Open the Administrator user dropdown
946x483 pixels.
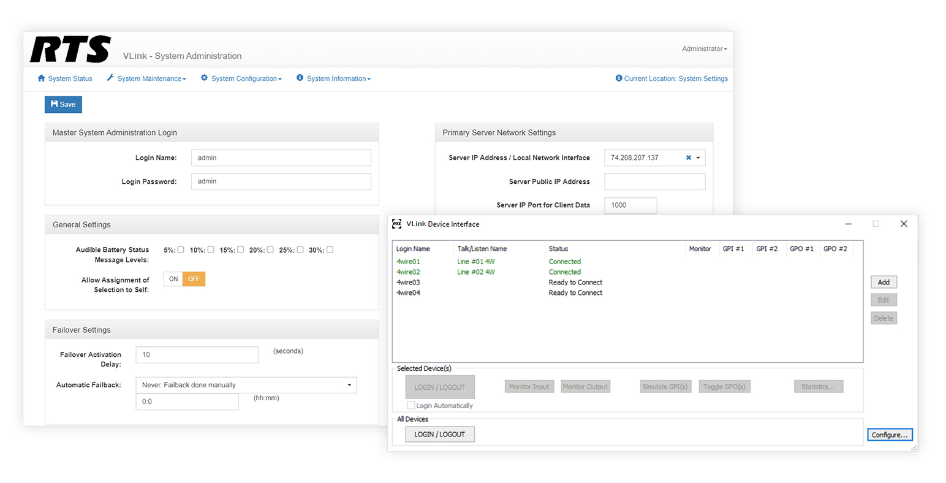(x=705, y=48)
